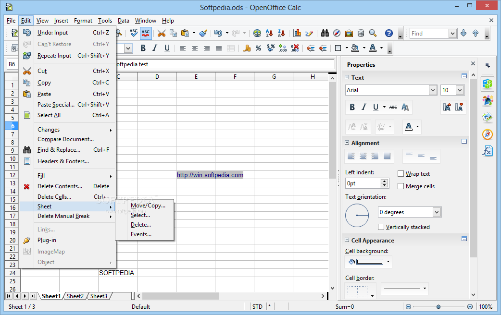
Task: Toggle Italic in main toolbar
Action: [x=155, y=48]
